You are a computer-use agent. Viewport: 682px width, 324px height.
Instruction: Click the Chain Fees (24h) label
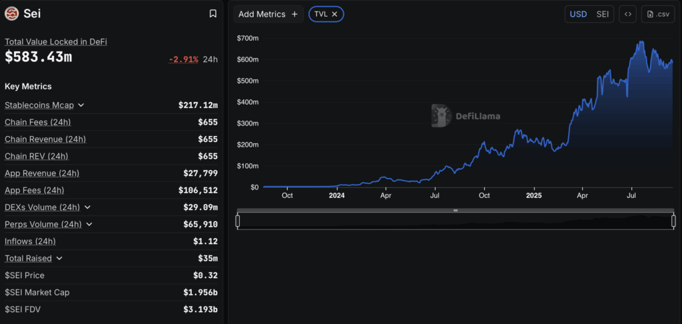(38, 123)
